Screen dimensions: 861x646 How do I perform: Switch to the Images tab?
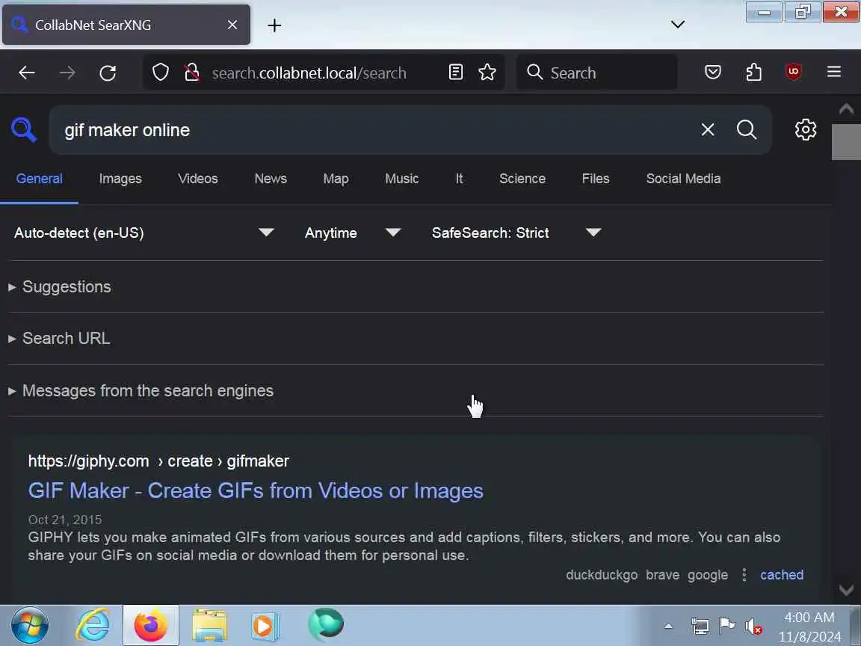120,179
